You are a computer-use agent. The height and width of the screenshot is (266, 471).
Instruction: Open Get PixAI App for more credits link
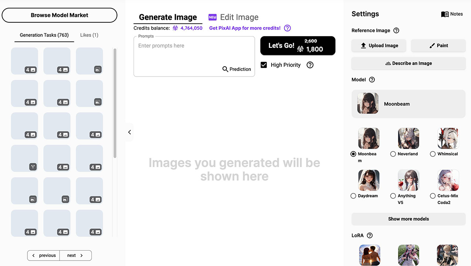[245, 28]
